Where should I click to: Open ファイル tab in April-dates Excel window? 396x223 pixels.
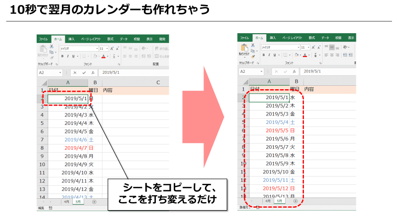43,39
